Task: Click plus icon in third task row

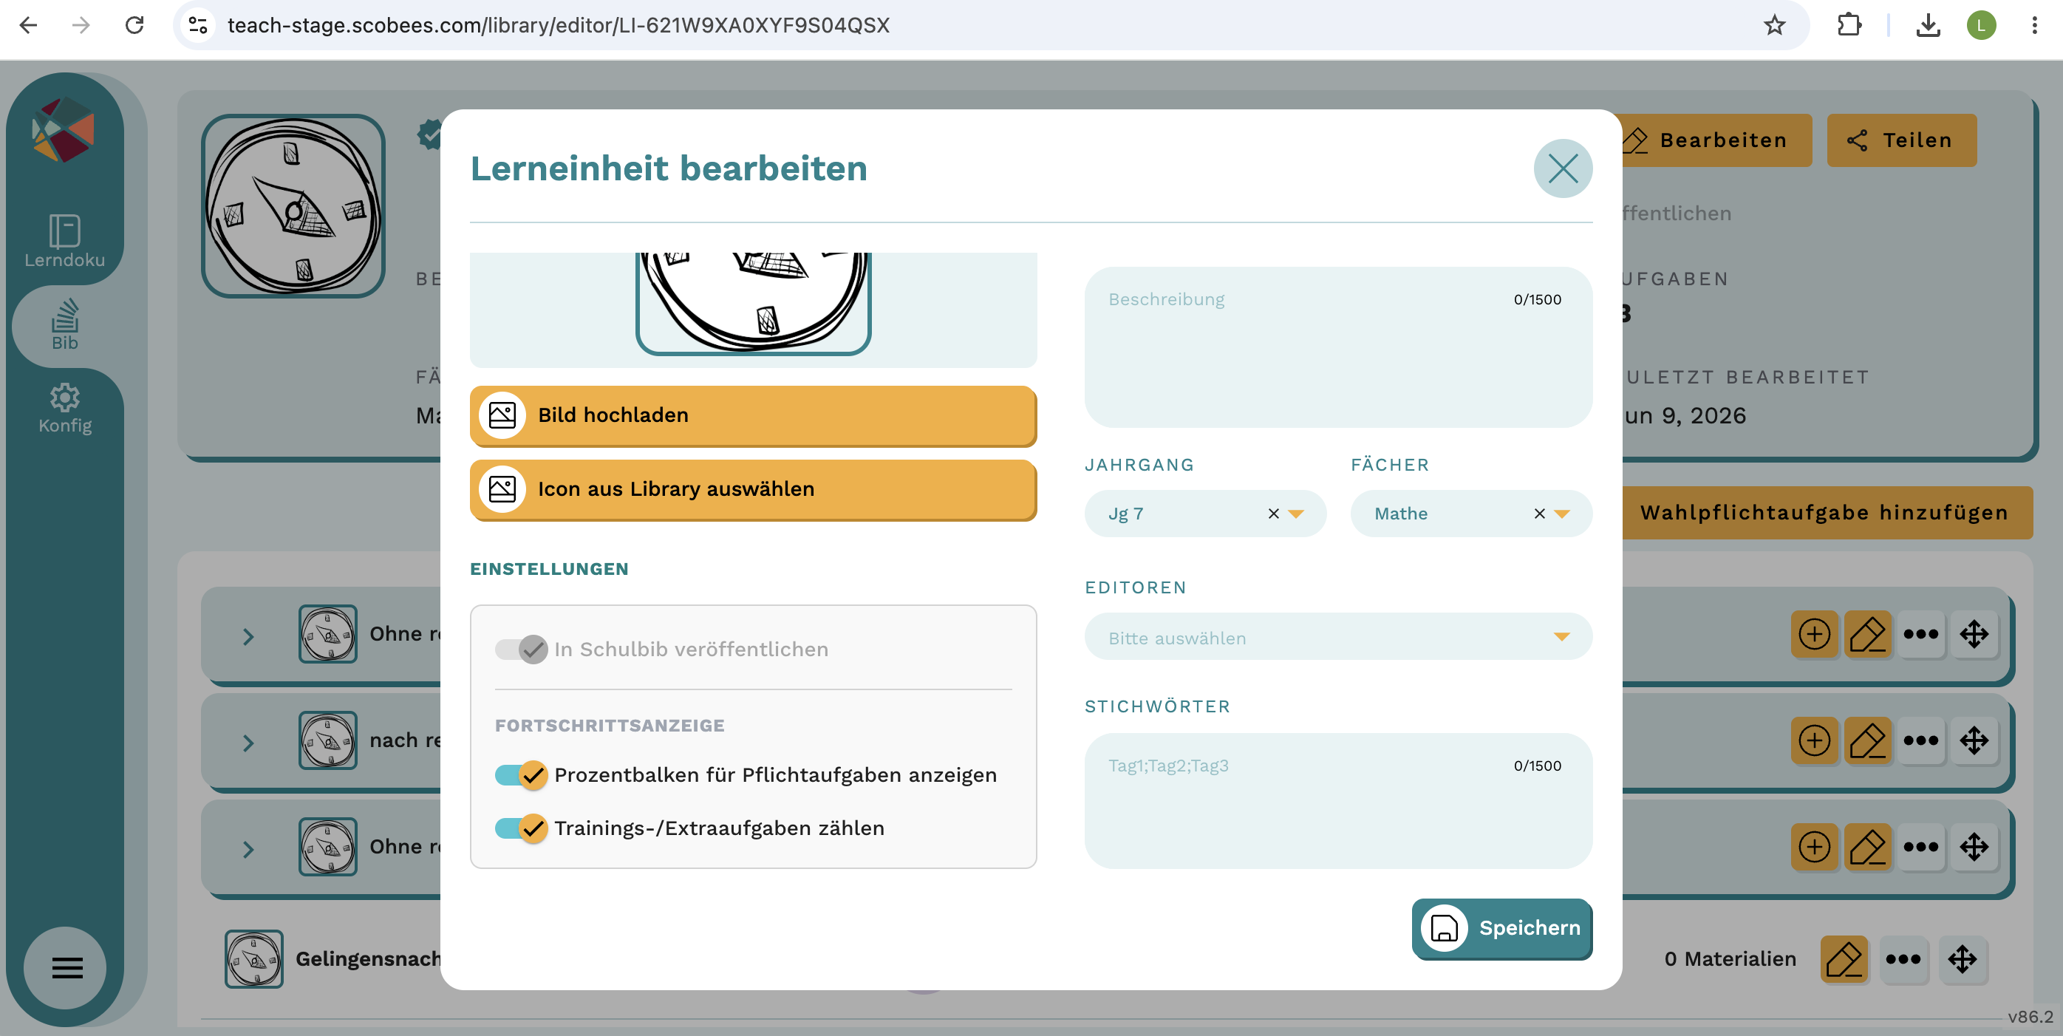Action: point(1814,847)
